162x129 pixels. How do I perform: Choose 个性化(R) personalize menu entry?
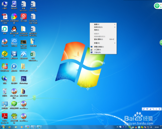click(103, 52)
